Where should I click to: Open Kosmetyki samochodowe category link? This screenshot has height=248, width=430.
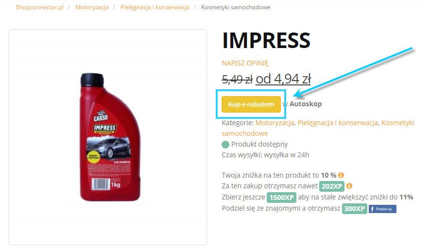pyautogui.click(x=318, y=128)
